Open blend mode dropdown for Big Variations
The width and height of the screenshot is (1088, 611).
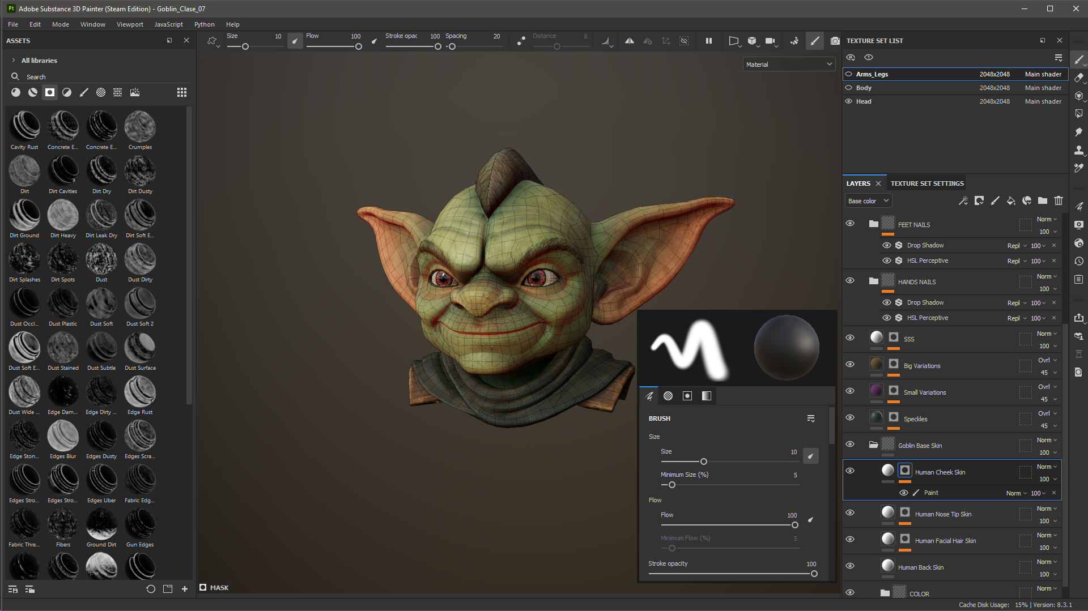tap(1047, 360)
